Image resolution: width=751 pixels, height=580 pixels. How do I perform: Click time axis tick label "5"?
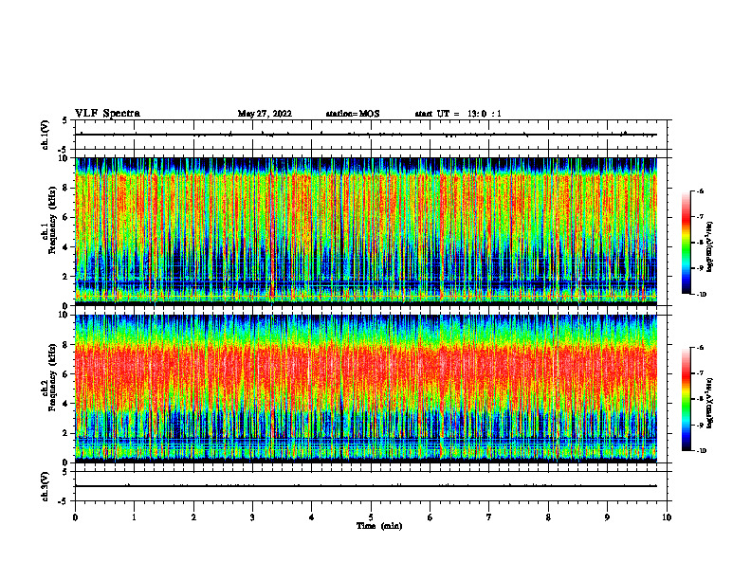[x=371, y=517]
